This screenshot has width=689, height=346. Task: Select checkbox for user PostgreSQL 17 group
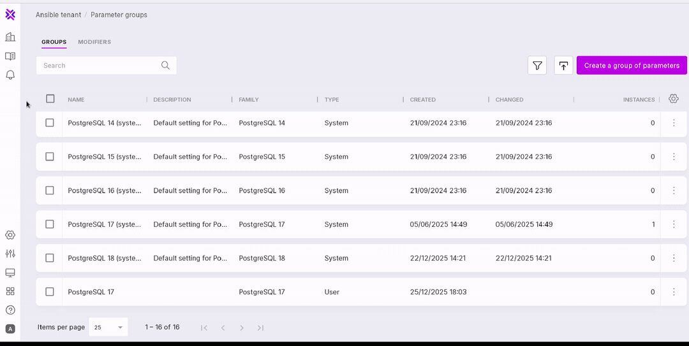tap(50, 292)
